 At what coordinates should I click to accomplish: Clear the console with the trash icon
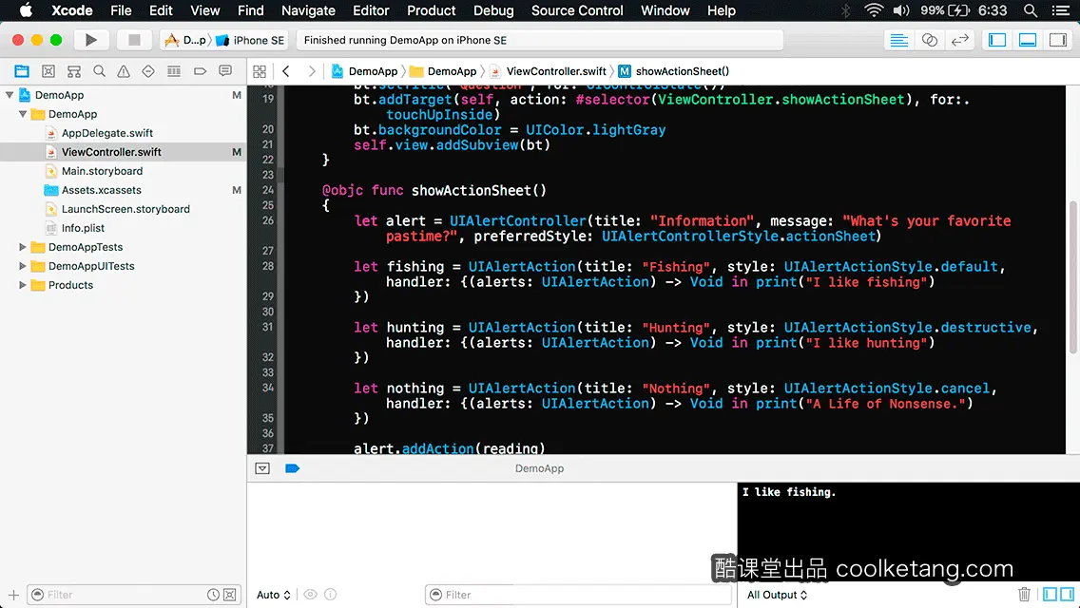(x=1024, y=595)
